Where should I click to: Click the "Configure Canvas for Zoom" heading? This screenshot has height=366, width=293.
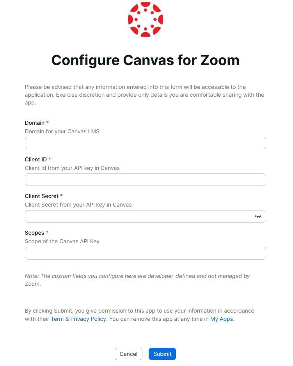coord(145,60)
